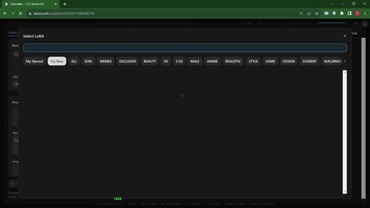Open the My Starred filter
The height and width of the screenshot is (208, 370).
tap(35, 61)
